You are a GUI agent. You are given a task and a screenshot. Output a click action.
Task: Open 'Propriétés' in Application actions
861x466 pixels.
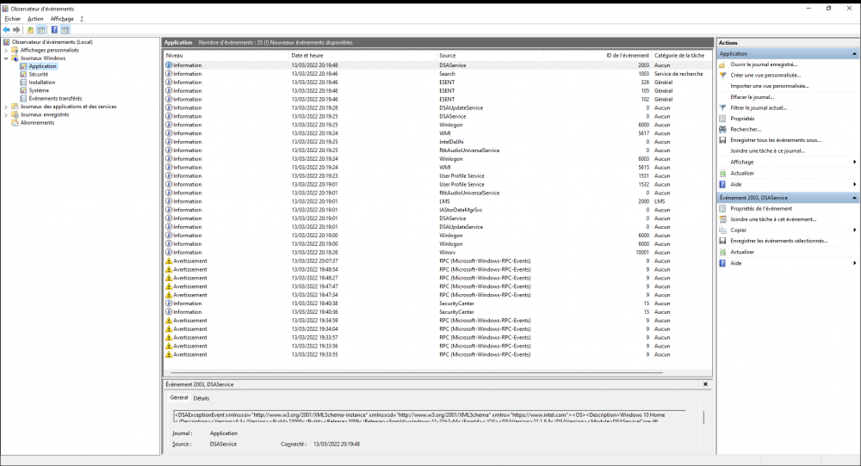pyautogui.click(x=742, y=119)
